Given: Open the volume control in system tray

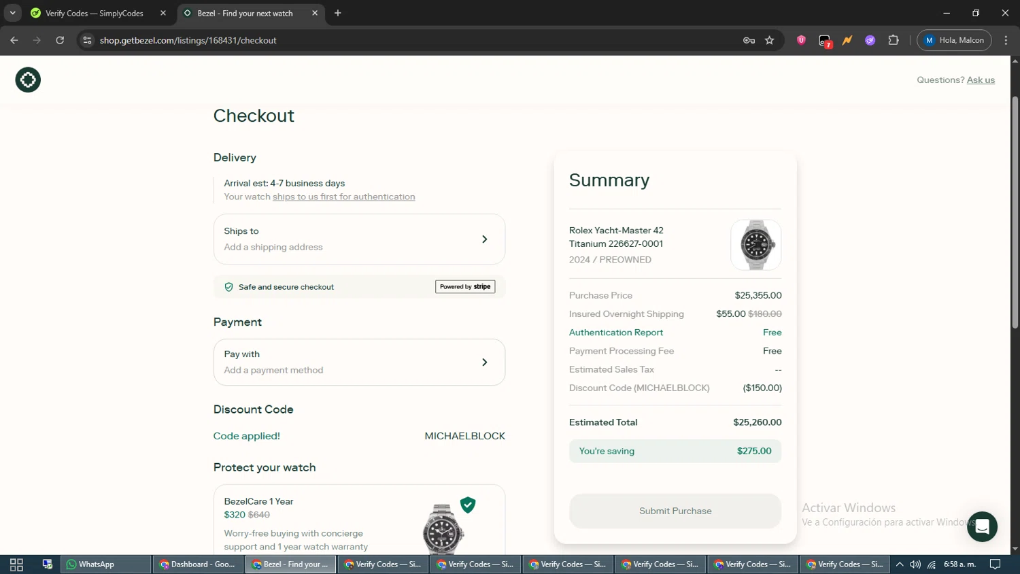Looking at the screenshot, I should click(915, 564).
